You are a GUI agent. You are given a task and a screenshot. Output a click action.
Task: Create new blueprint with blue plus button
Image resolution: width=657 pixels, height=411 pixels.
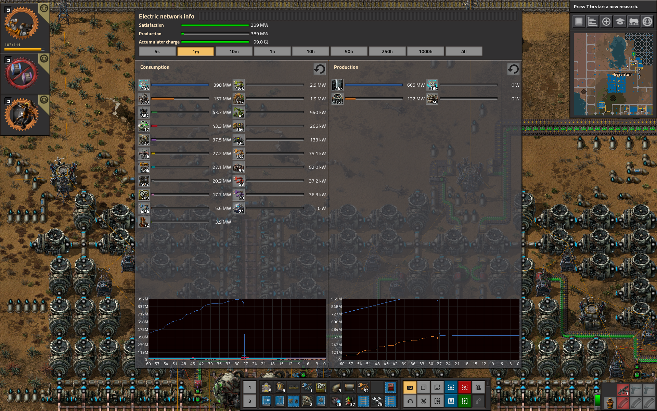coord(451,388)
